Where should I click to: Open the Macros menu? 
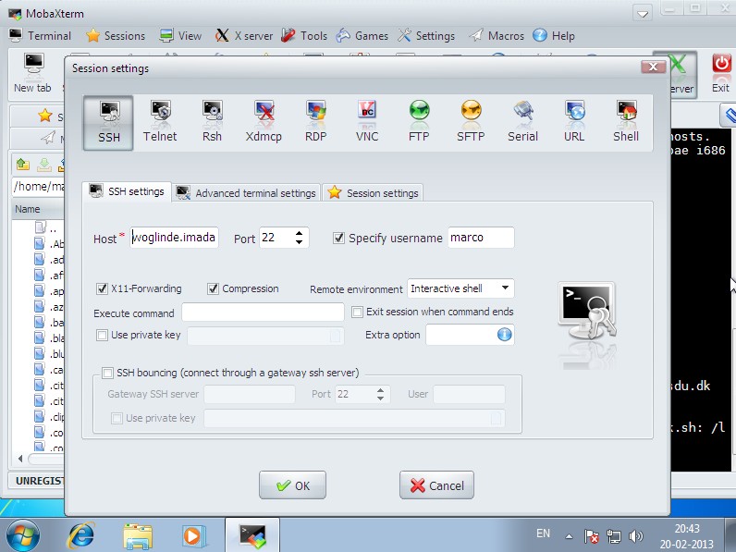pos(497,36)
